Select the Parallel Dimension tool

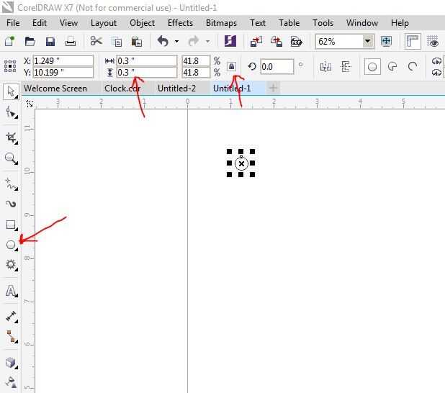pos(11,317)
